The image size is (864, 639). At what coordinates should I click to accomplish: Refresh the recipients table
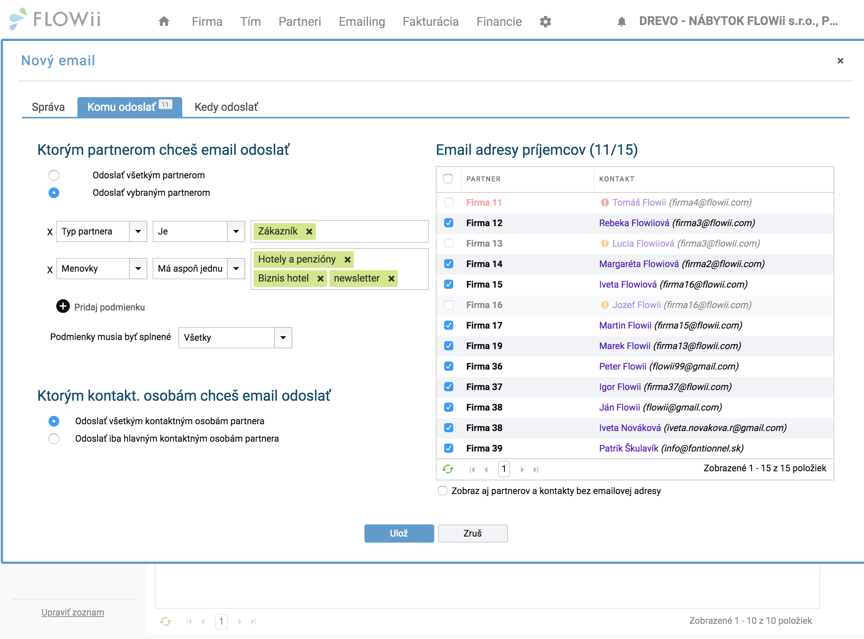pyautogui.click(x=448, y=469)
